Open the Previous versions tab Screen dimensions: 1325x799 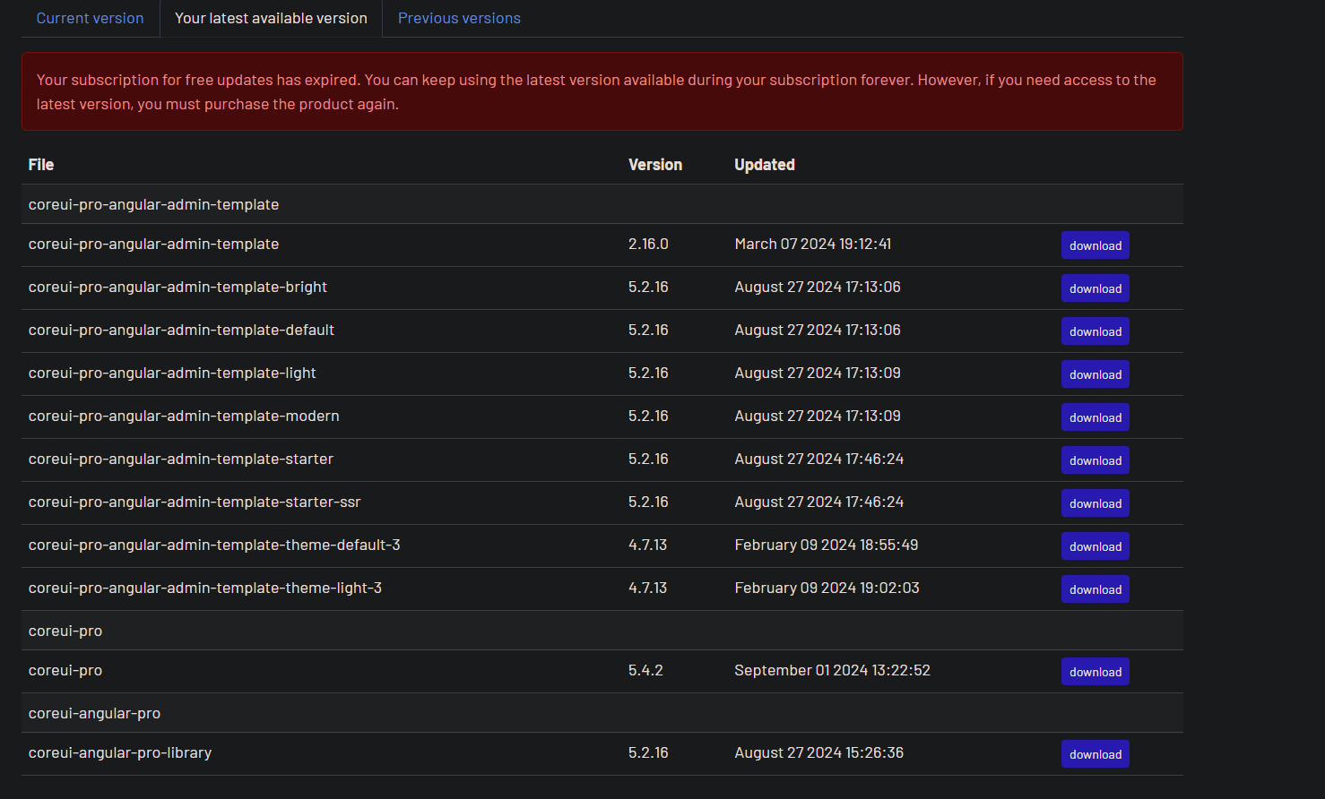459,18
